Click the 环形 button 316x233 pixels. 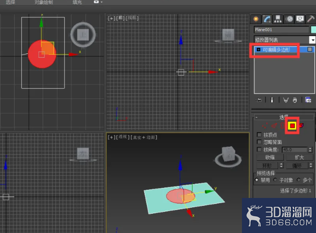(267, 165)
